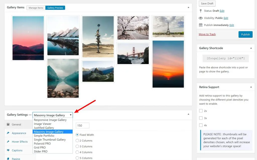Select the 3 Columns radio option

tap(77, 146)
